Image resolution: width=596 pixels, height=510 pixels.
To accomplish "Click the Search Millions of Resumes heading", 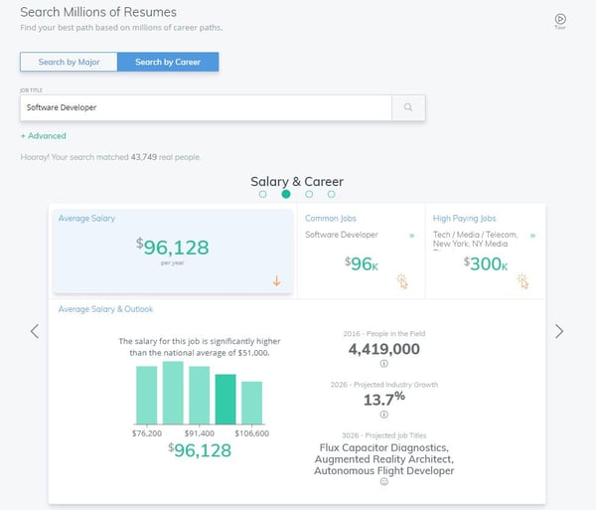I will [x=98, y=12].
